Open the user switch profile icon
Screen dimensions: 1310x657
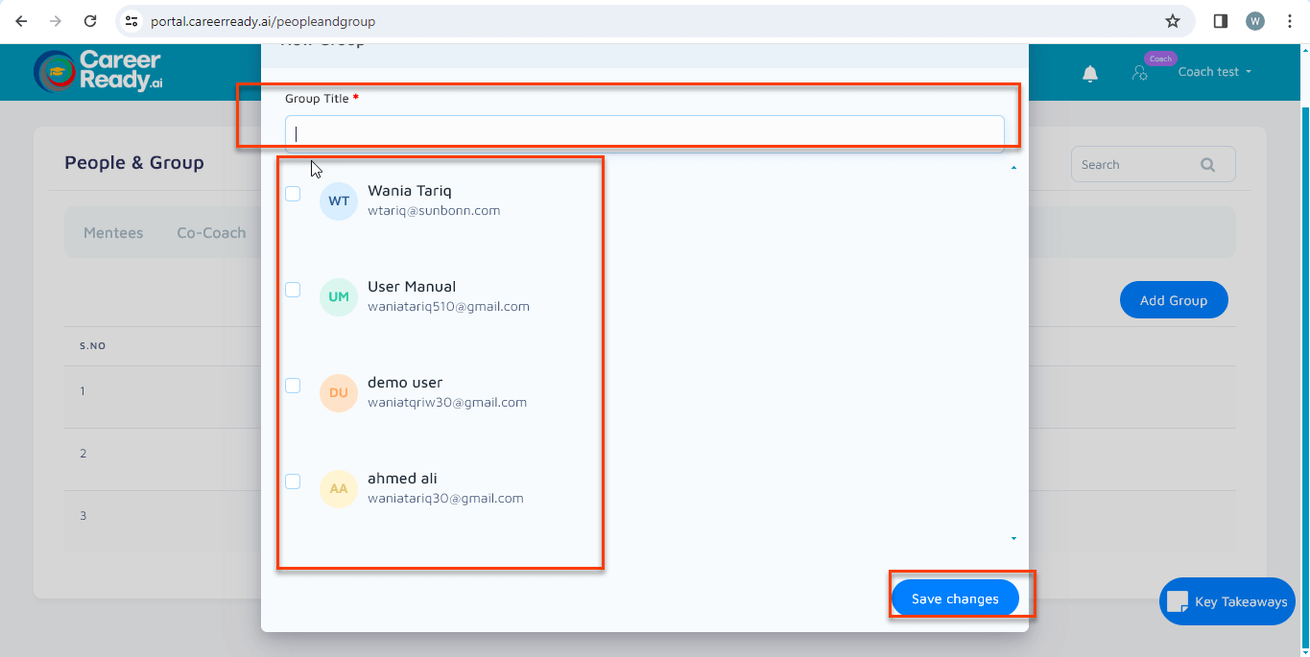[x=1139, y=73]
